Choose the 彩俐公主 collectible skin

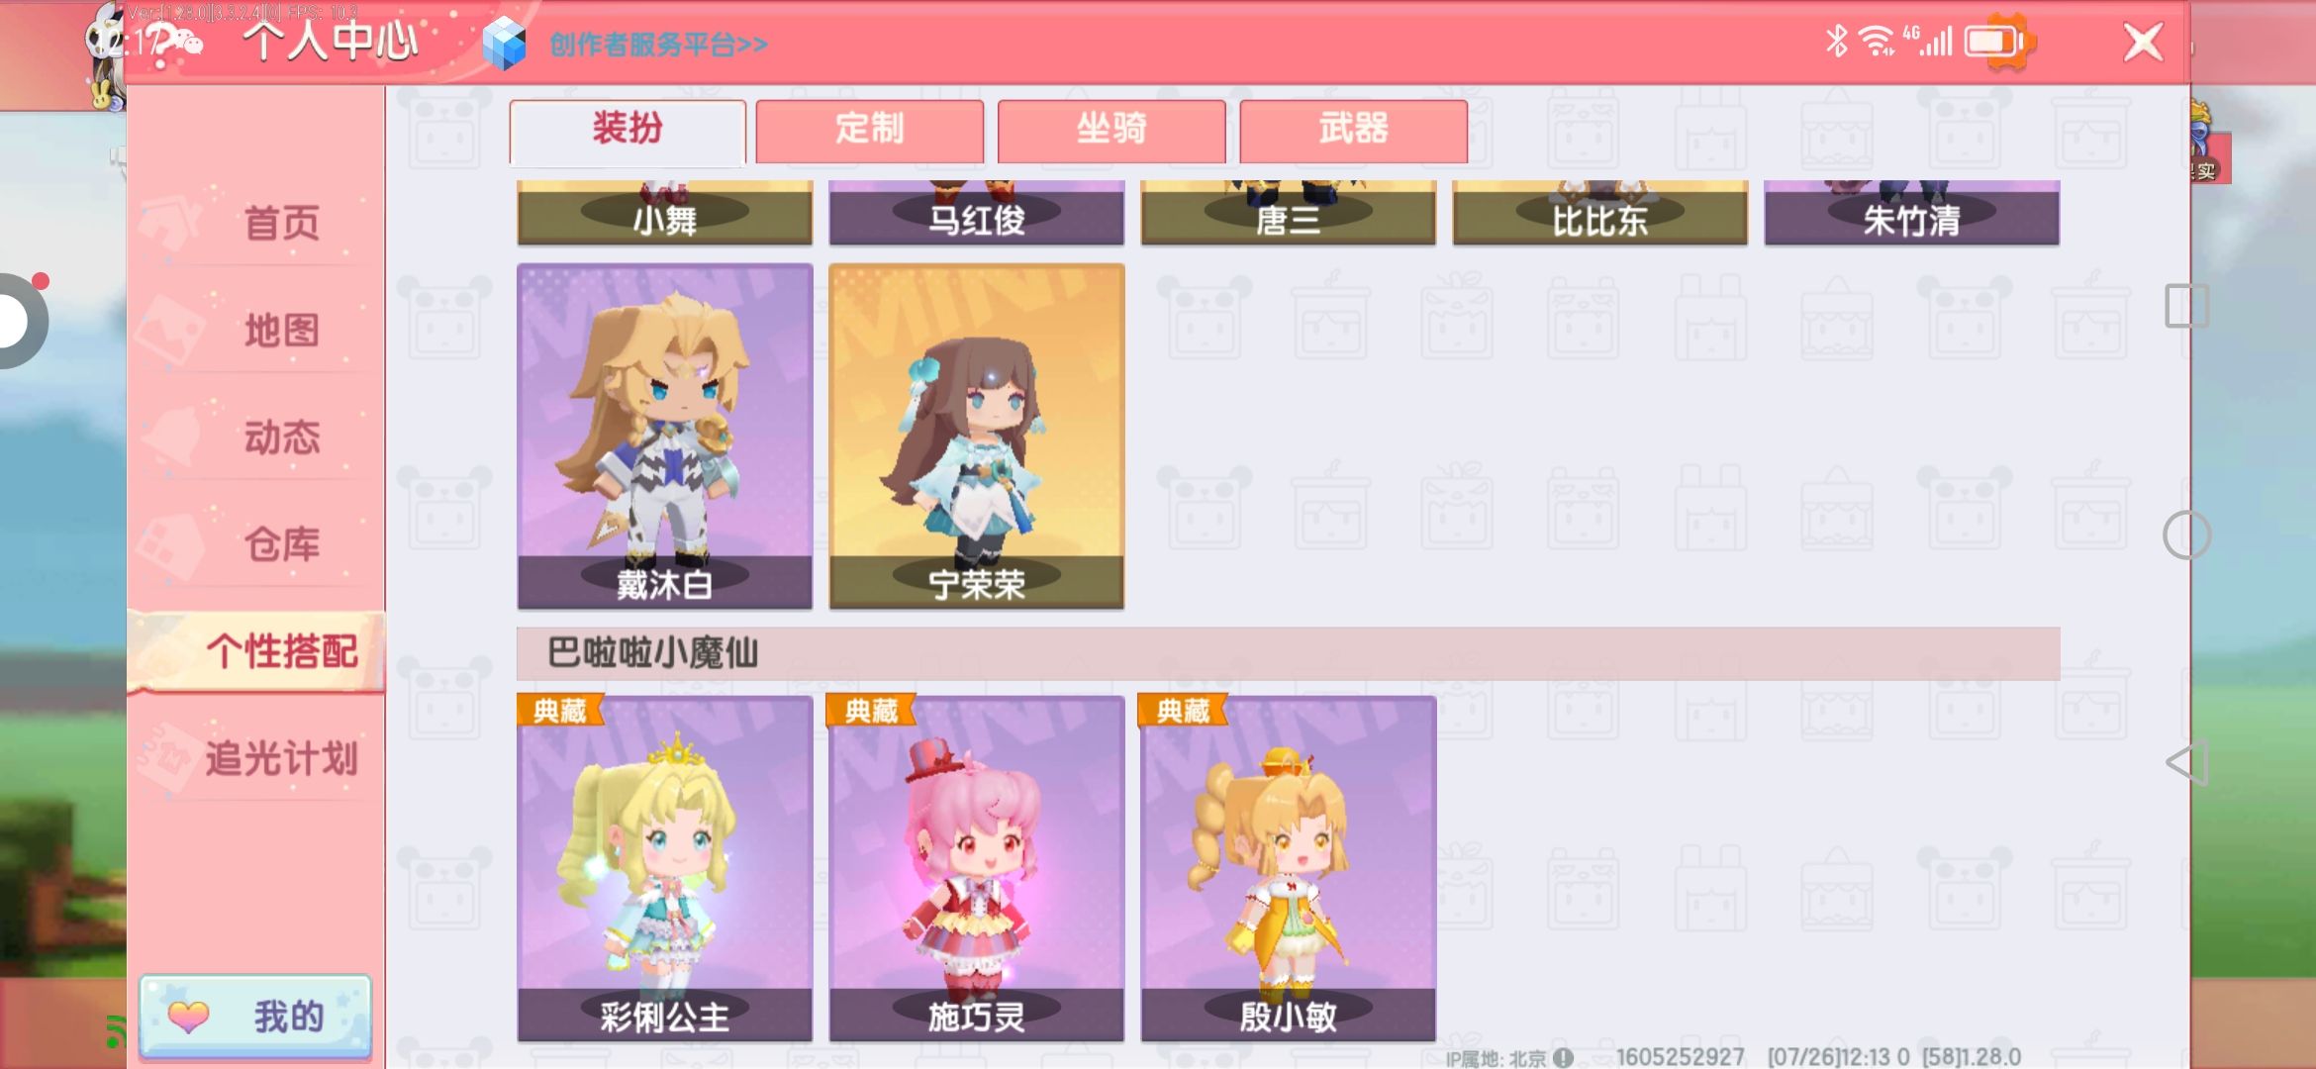665,868
